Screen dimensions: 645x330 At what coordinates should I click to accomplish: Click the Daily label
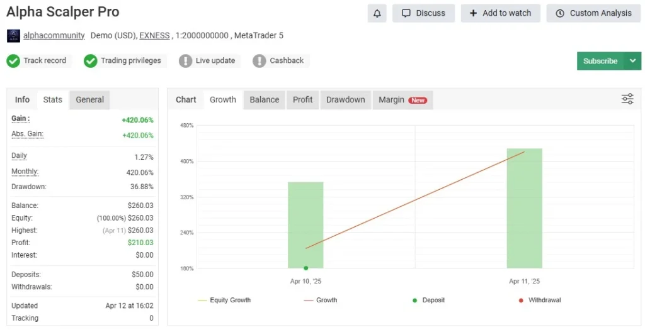tap(19, 155)
